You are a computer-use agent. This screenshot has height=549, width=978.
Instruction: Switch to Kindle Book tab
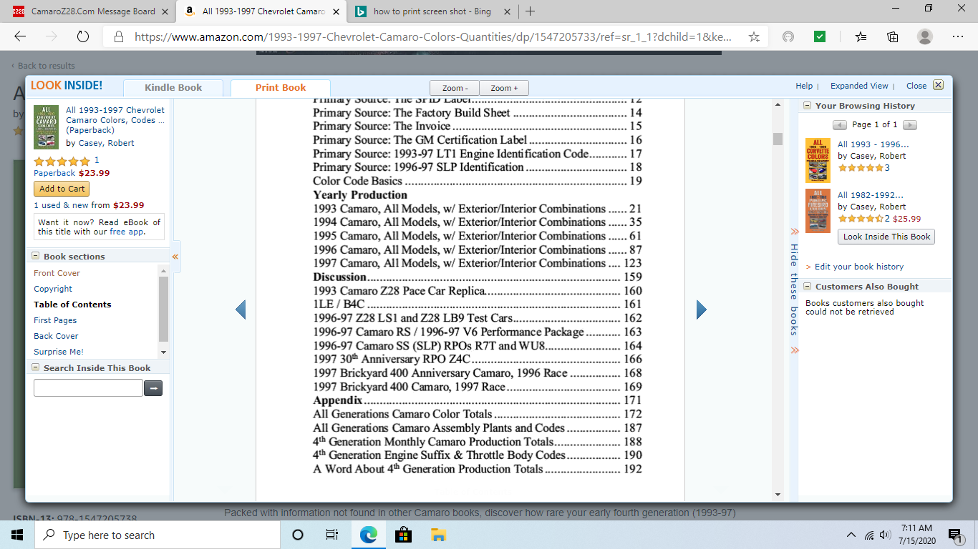173,88
